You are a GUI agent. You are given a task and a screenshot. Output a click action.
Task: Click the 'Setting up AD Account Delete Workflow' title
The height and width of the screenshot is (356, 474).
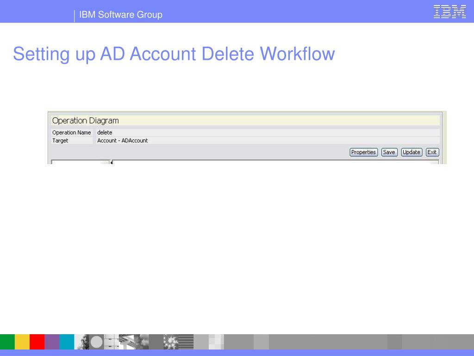click(x=174, y=54)
